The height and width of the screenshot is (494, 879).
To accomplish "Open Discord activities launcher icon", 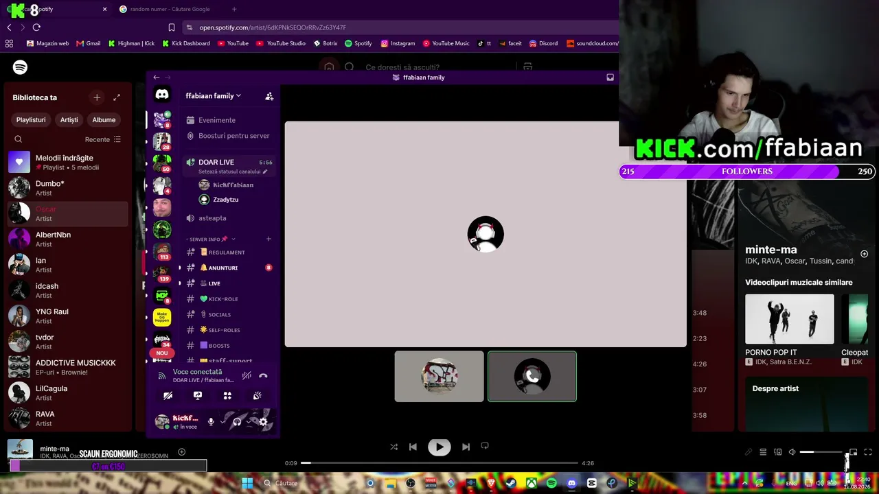I will pyautogui.click(x=227, y=395).
